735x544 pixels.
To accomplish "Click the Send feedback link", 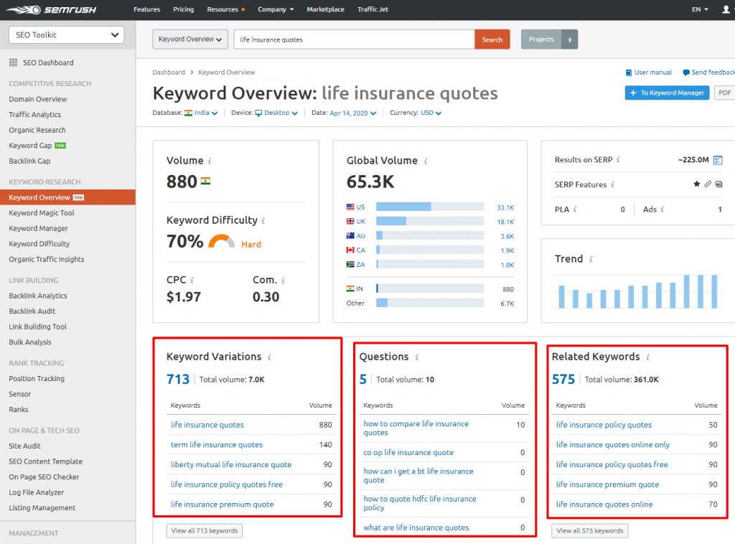I will pos(708,72).
